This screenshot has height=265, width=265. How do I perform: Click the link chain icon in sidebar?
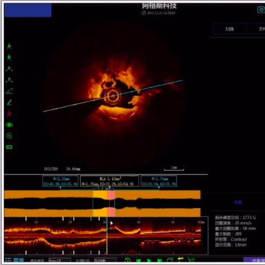9,147
